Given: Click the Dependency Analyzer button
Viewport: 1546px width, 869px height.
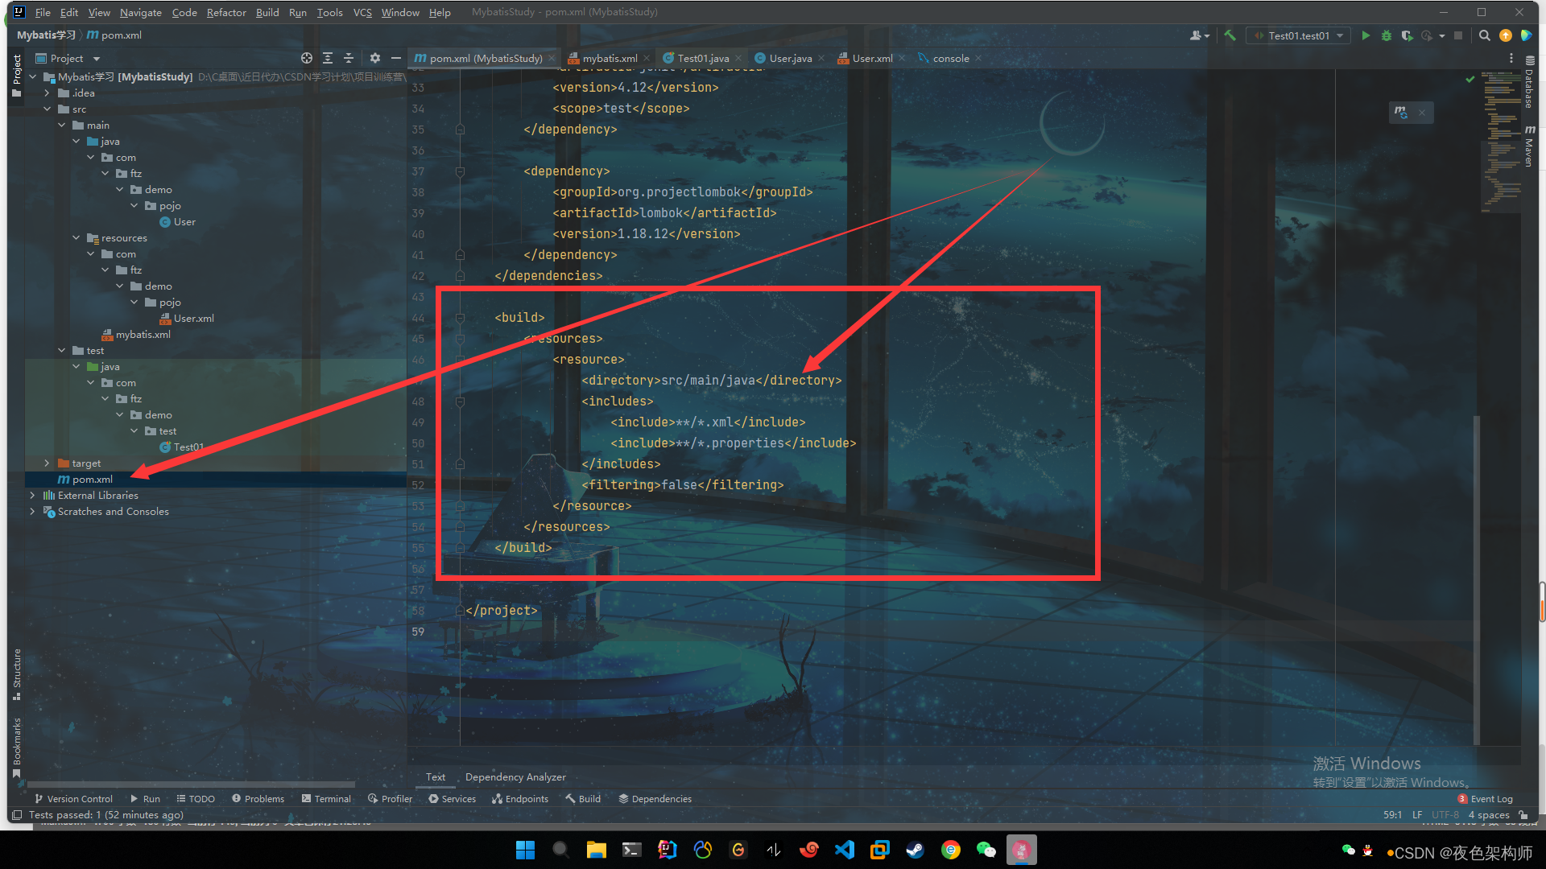Looking at the screenshot, I should click(515, 776).
